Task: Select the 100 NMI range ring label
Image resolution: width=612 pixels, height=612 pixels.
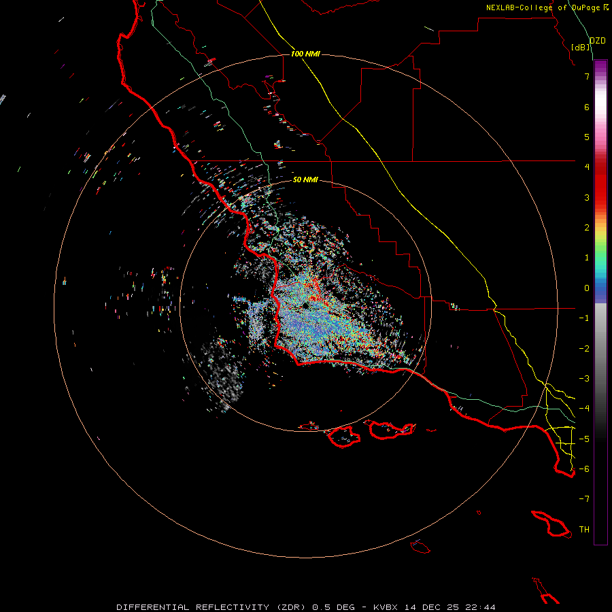Action: pyautogui.click(x=305, y=54)
